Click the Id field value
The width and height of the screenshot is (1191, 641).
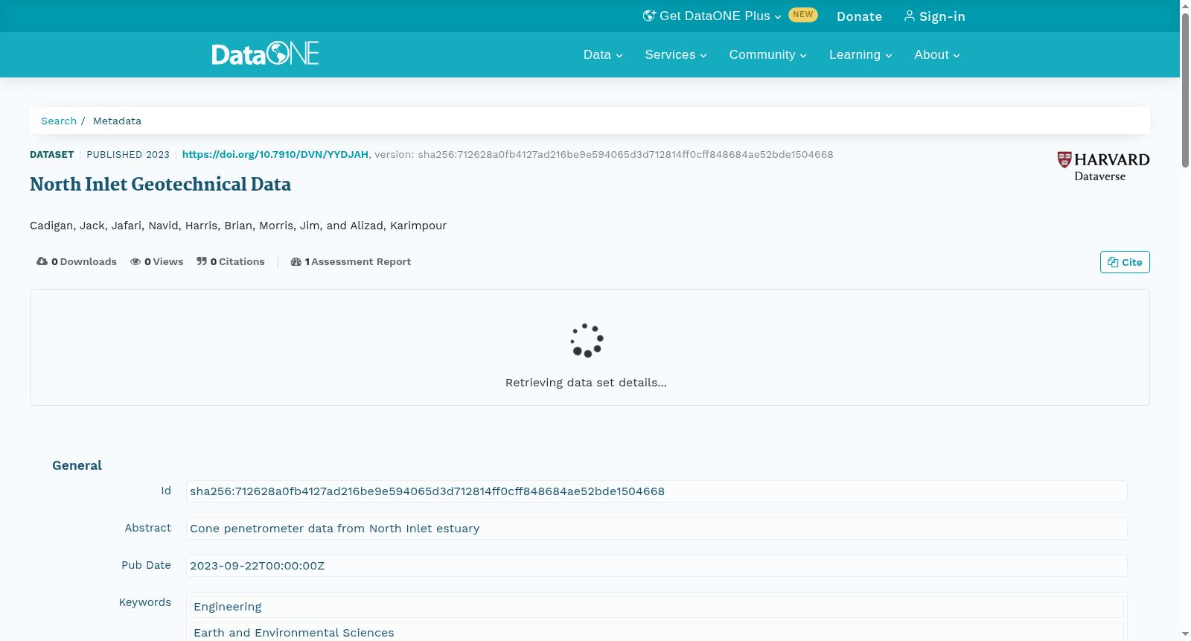tap(657, 491)
